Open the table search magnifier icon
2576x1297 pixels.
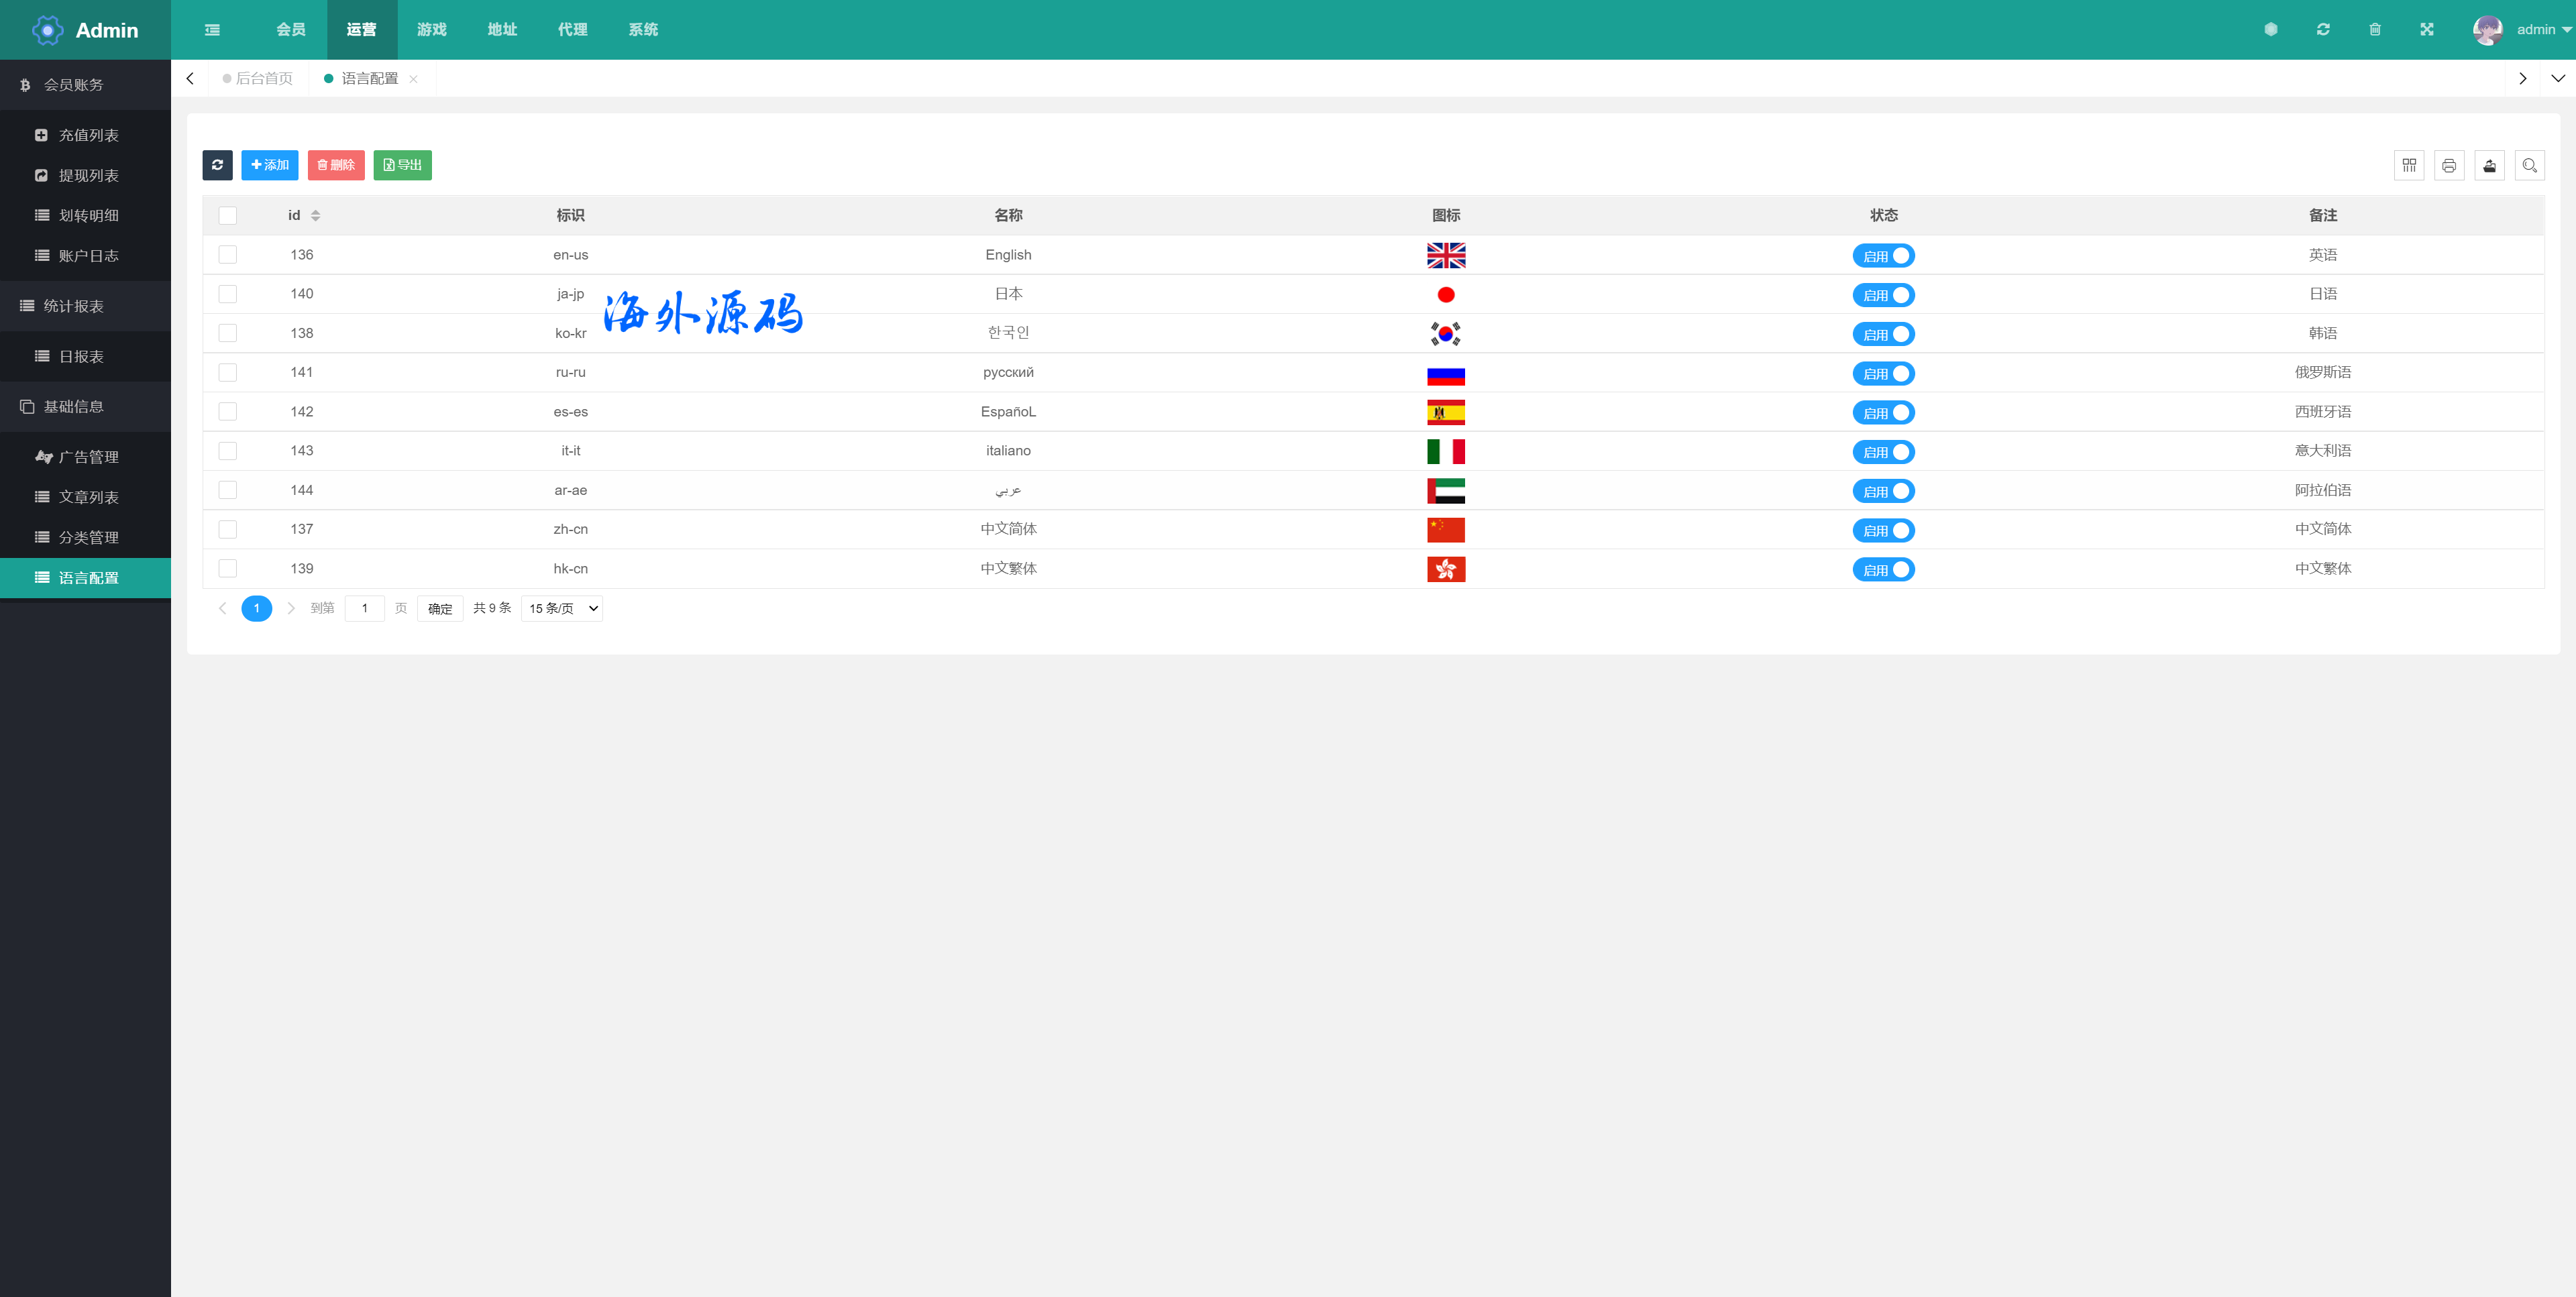coord(2529,166)
